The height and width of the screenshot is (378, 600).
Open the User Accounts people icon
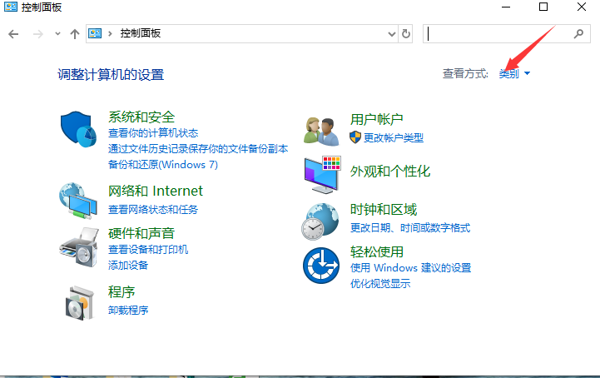(321, 130)
